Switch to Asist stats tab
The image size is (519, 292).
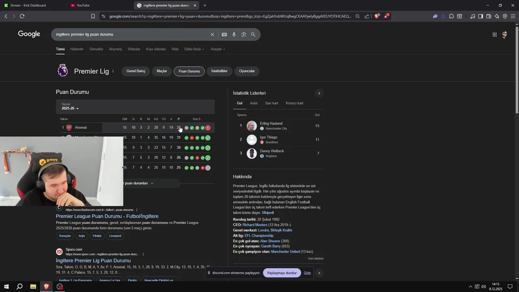click(x=253, y=103)
